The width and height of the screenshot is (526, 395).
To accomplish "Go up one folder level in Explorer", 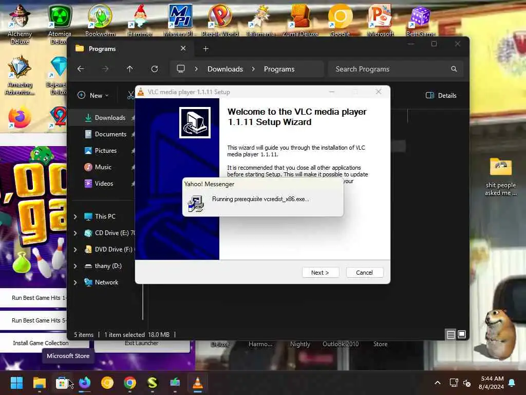I will [130, 69].
